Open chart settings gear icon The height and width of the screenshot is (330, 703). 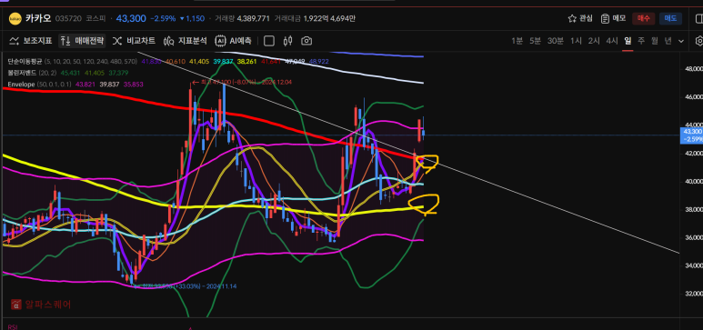[x=699, y=41]
